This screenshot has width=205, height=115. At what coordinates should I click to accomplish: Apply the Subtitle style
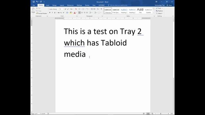pos(148,11)
